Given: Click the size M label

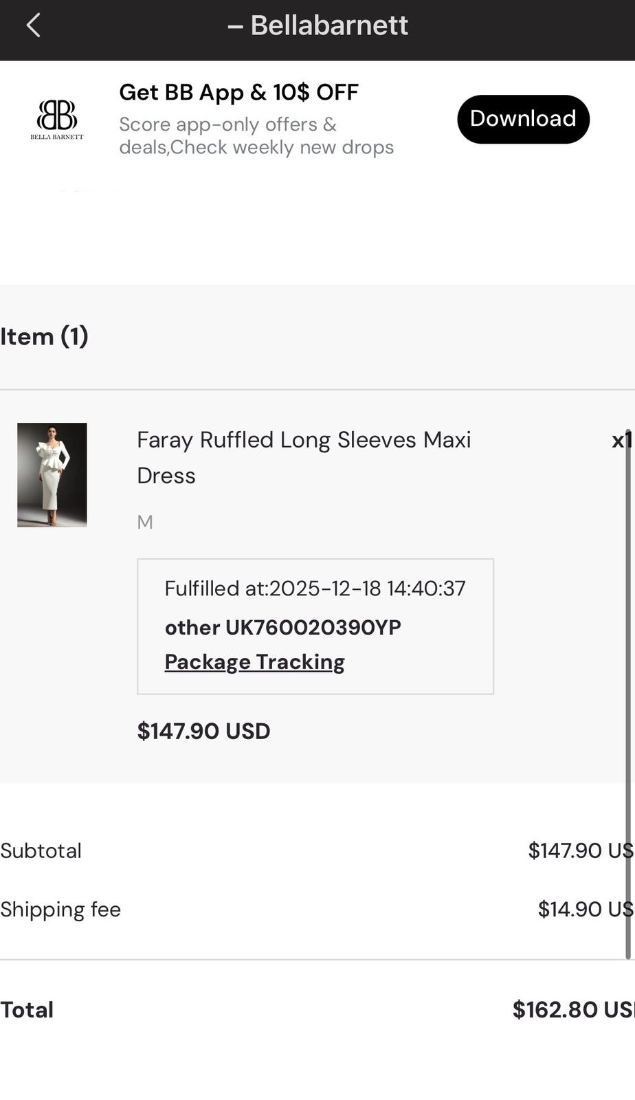Looking at the screenshot, I should (145, 522).
